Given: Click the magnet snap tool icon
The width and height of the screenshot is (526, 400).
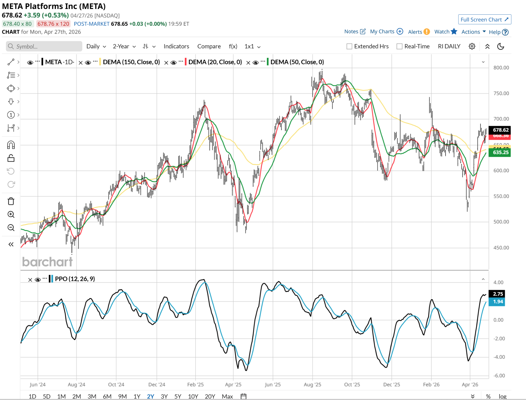Looking at the screenshot, I should pyautogui.click(x=11, y=145).
